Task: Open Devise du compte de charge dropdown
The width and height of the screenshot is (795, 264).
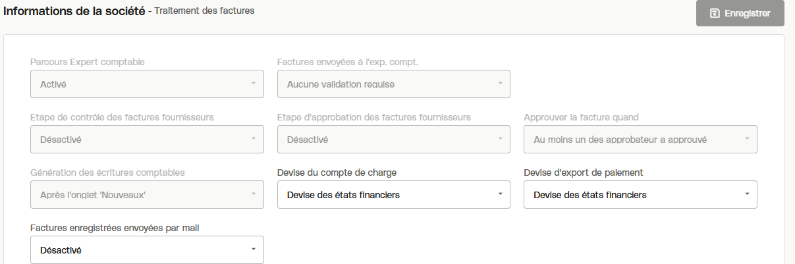Action: (393, 195)
